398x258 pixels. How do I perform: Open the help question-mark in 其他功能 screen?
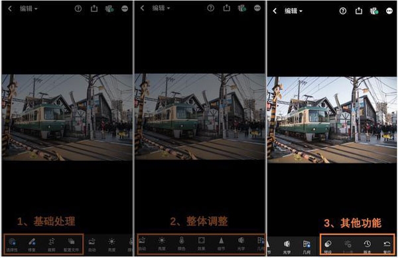pyautogui.click(x=343, y=11)
